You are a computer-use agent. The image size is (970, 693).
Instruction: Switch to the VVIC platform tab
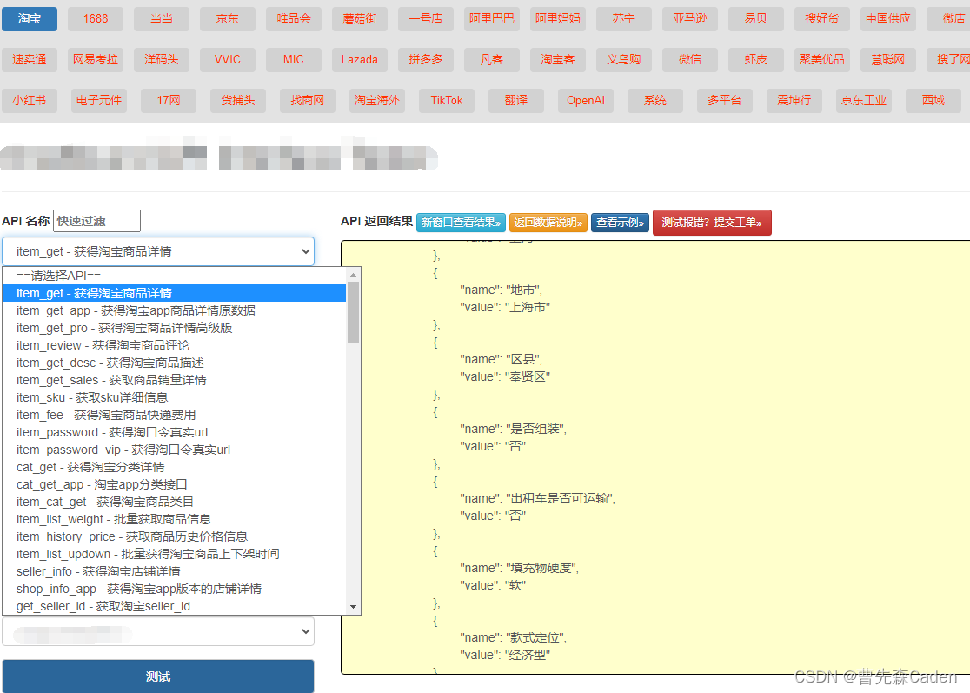pos(227,59)
